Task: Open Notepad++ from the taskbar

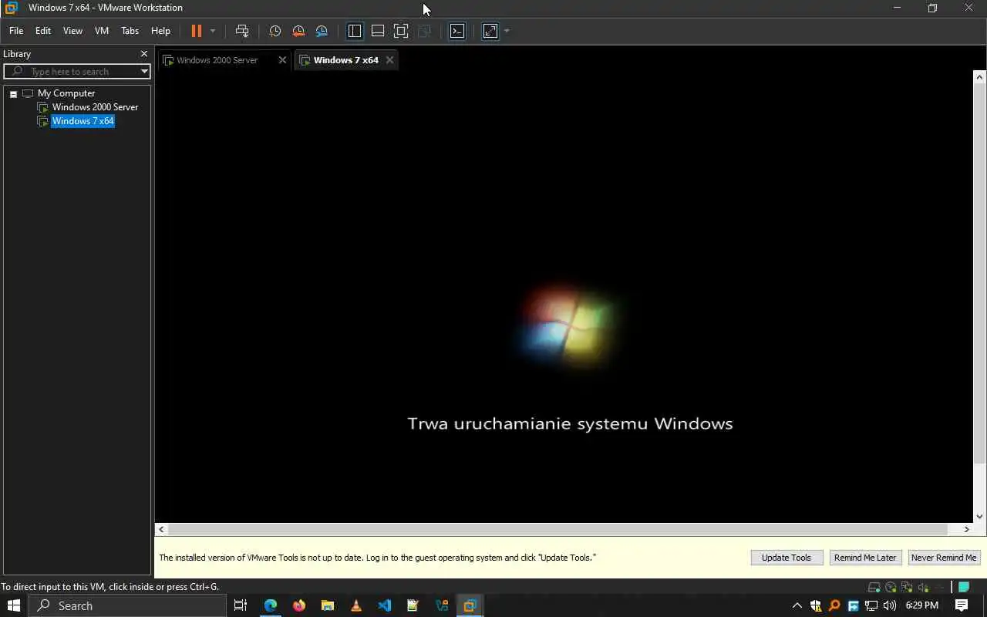Action: point(413,605)
